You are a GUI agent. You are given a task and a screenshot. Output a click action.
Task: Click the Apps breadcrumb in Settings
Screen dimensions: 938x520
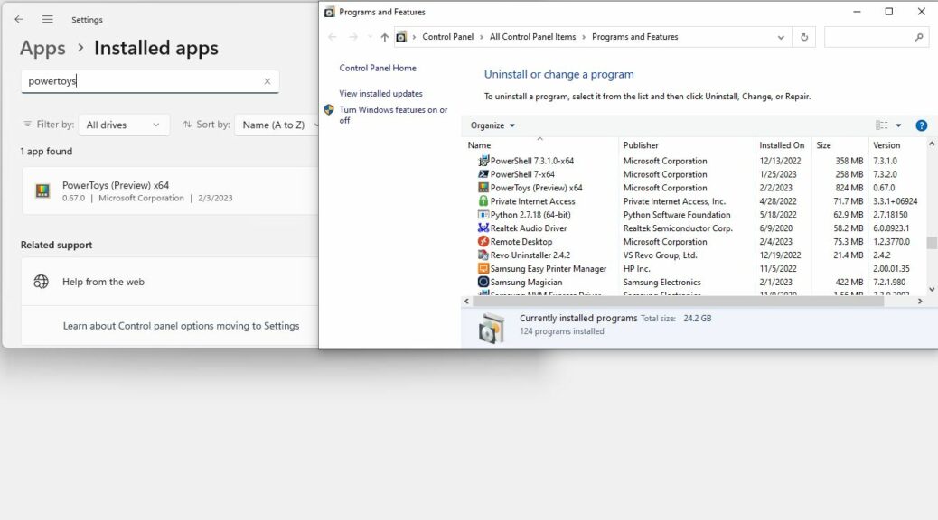[x=42, y=48]
